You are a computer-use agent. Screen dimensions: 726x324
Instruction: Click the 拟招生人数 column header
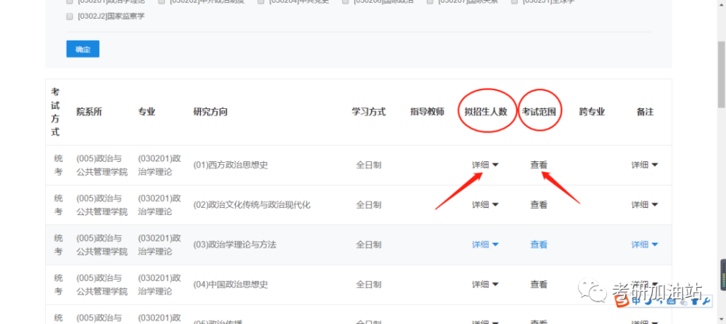click(x=486, y=112)
